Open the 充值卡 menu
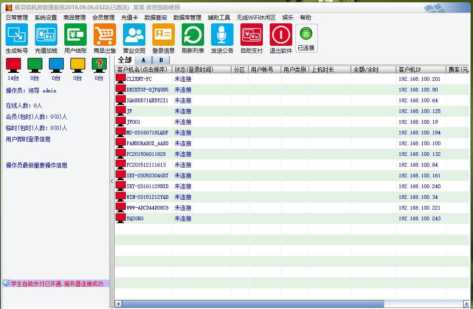The width and height of the screenshot is (473, 309). (x=130, y=18)
